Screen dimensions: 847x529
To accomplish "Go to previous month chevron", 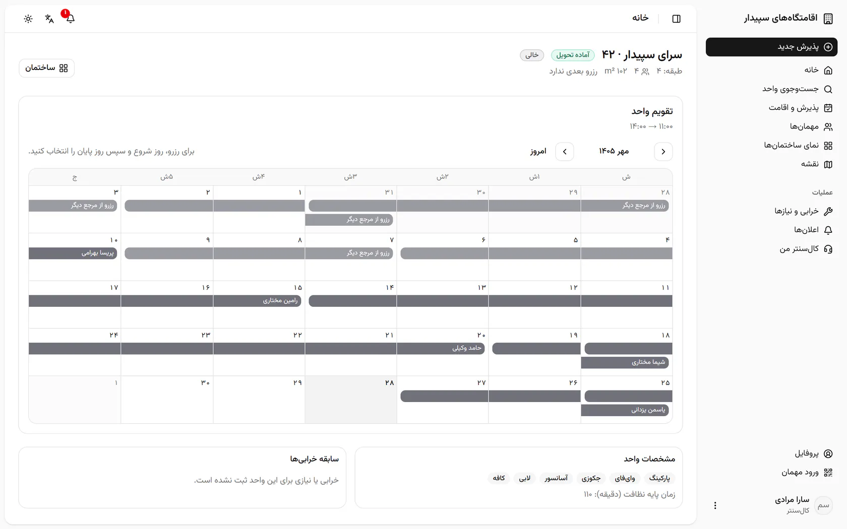I will [x=663, y=152].
